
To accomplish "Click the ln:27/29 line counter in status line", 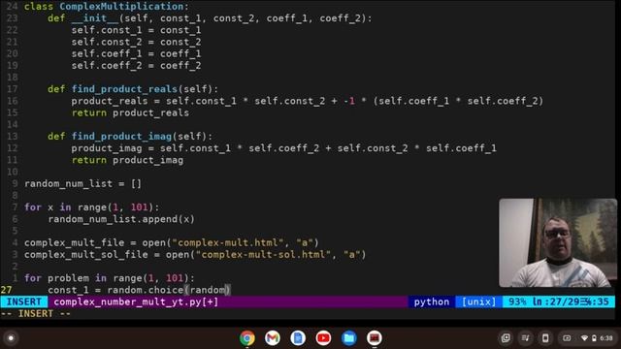I will [556, 301].
